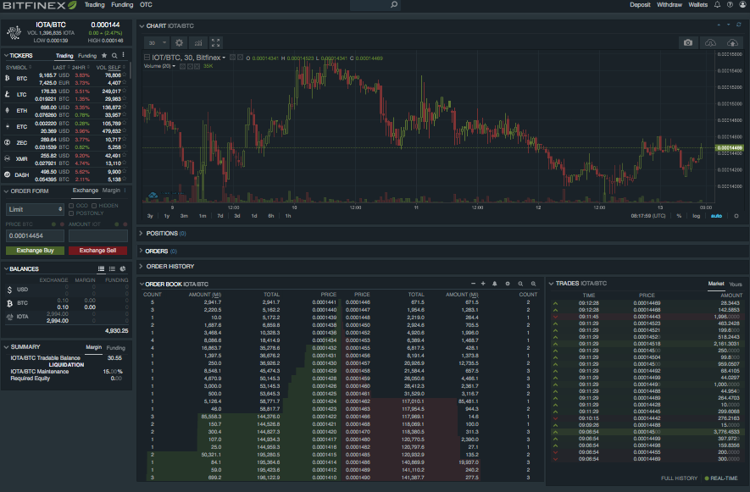The width and height of the screenshot is (750, 492).
Task: Toggle fullscreen chart mode
Action: pyautogui.click(x=216, y=42)
